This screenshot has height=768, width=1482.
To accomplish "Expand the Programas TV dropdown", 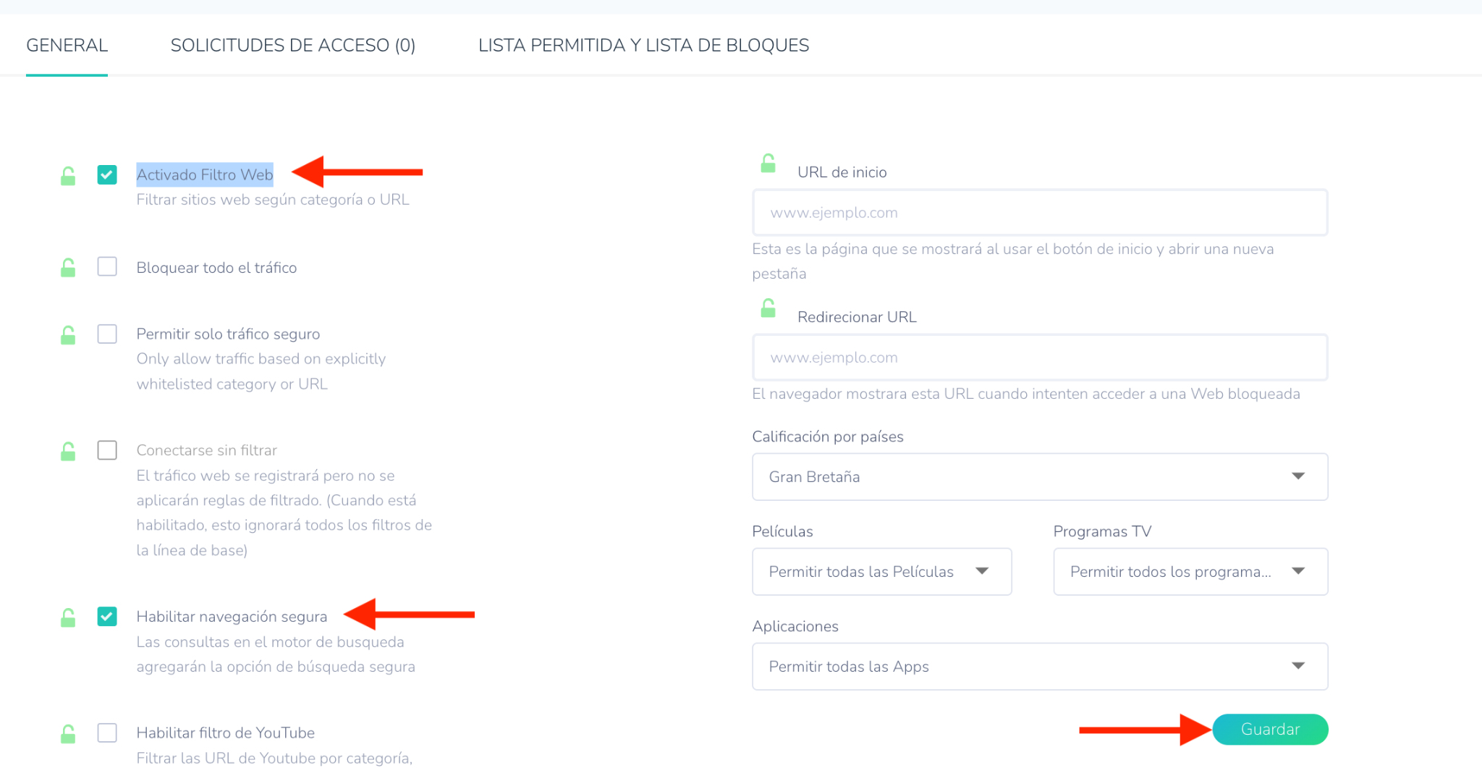I will pyautogui.click(x=1190, y=571).
